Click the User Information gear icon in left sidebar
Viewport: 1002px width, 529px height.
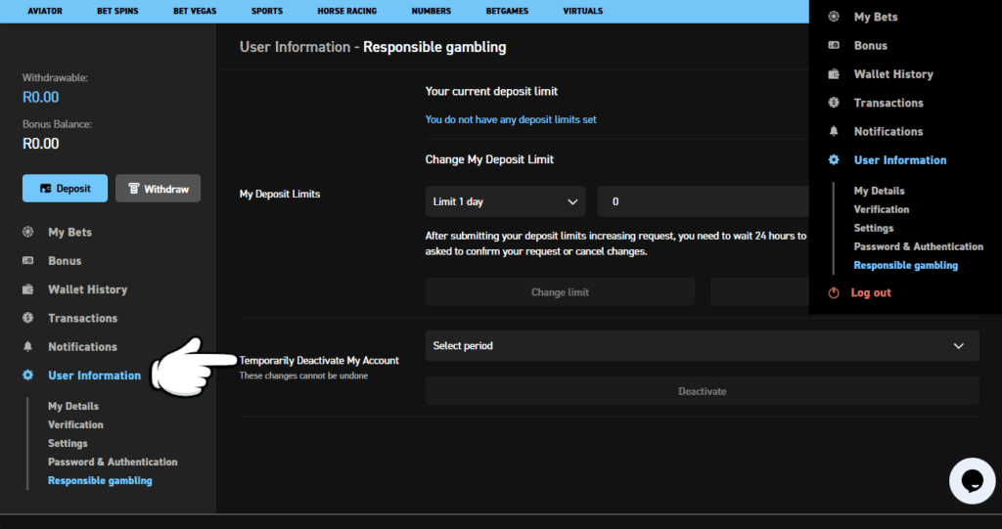click(28, 375)
